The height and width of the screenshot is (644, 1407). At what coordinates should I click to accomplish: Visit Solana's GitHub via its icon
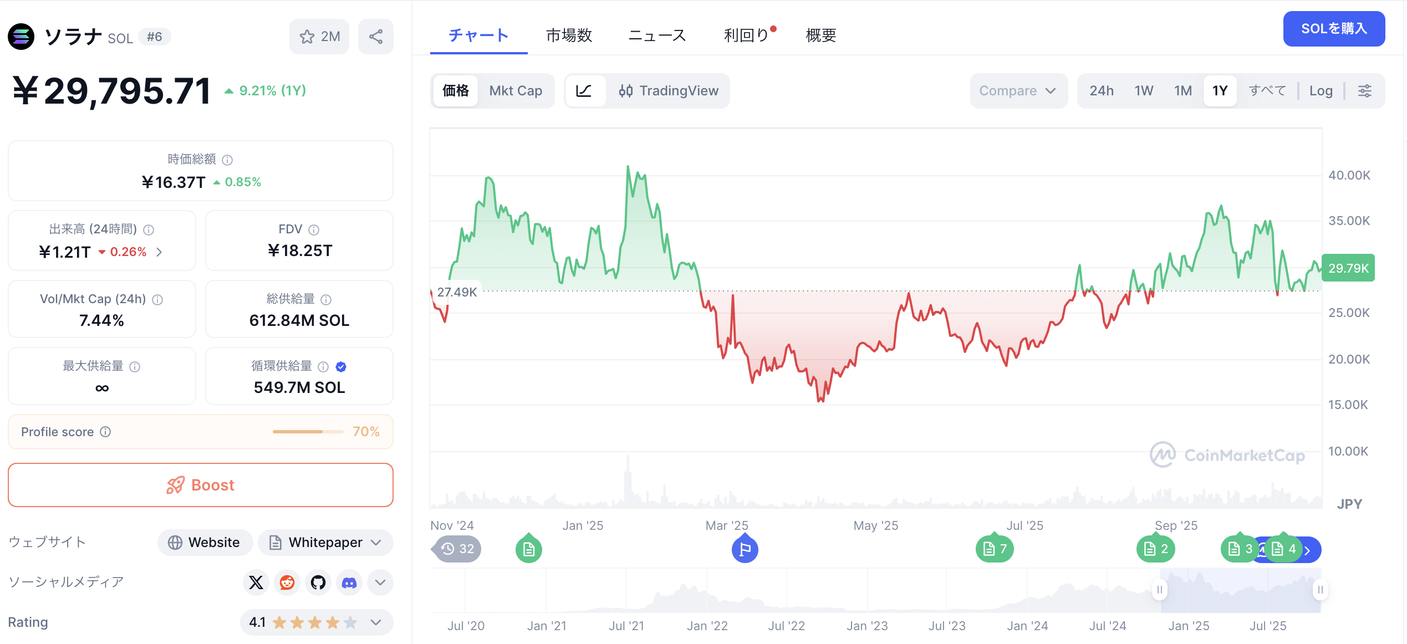(318, 582)
